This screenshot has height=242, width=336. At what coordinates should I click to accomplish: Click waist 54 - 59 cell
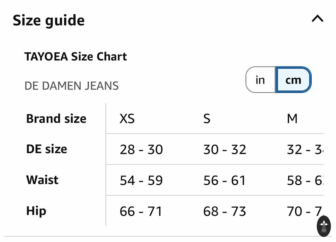(x=141, y=180)
